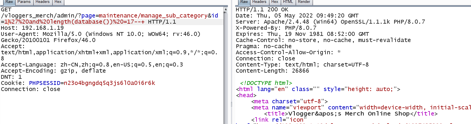This screenshot has height=124, width=471.
Task: Click the DNT: 1 header line
Action: point(11,77)
